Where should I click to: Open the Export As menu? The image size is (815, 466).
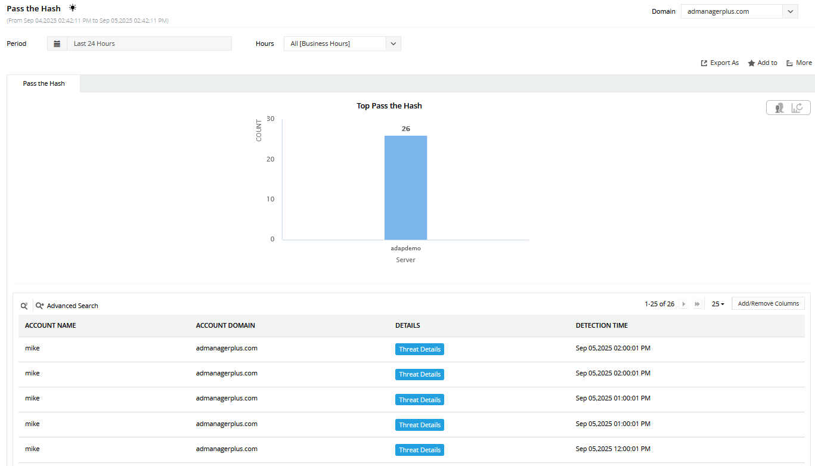tap(720, 63)
